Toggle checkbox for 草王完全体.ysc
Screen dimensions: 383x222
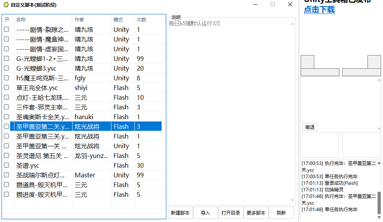coord(7,88)
